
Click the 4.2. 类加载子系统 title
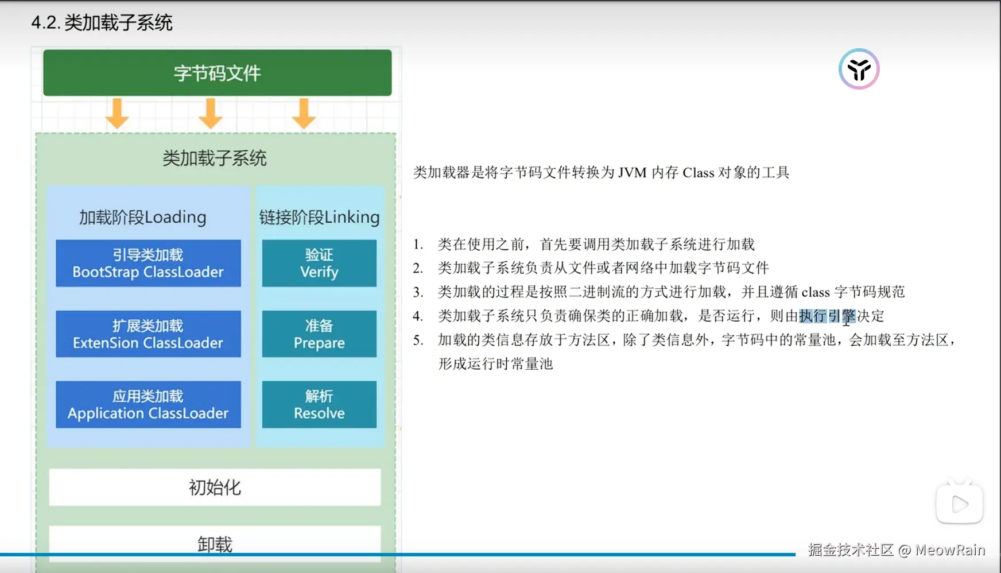(102, 23)
